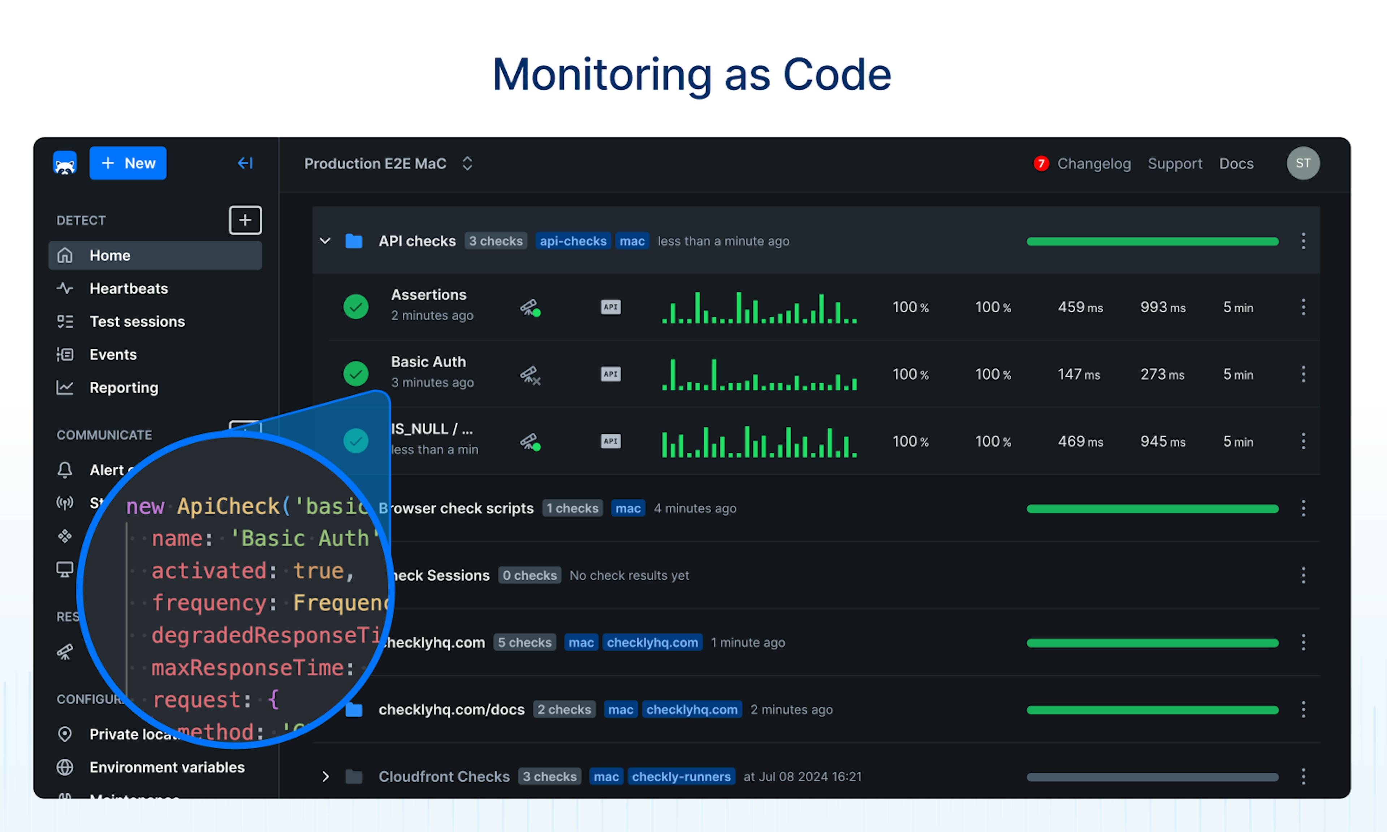Open Check Sessions group options menu

pyautogui.click(x=1303, y=575)
